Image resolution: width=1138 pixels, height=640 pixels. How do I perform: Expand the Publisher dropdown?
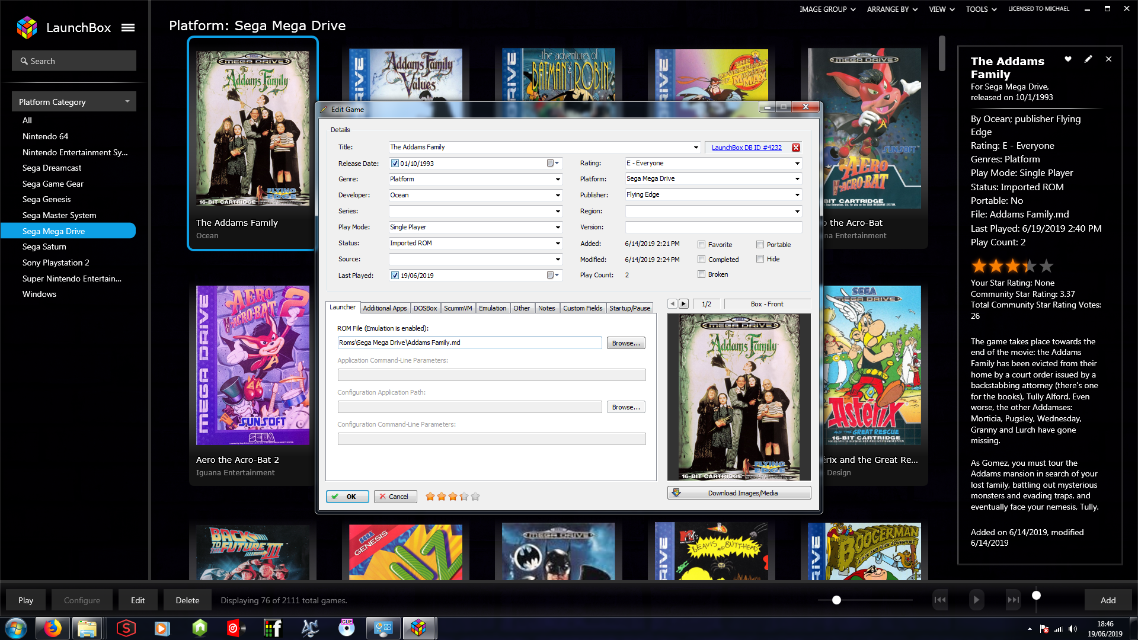point(797,194)
